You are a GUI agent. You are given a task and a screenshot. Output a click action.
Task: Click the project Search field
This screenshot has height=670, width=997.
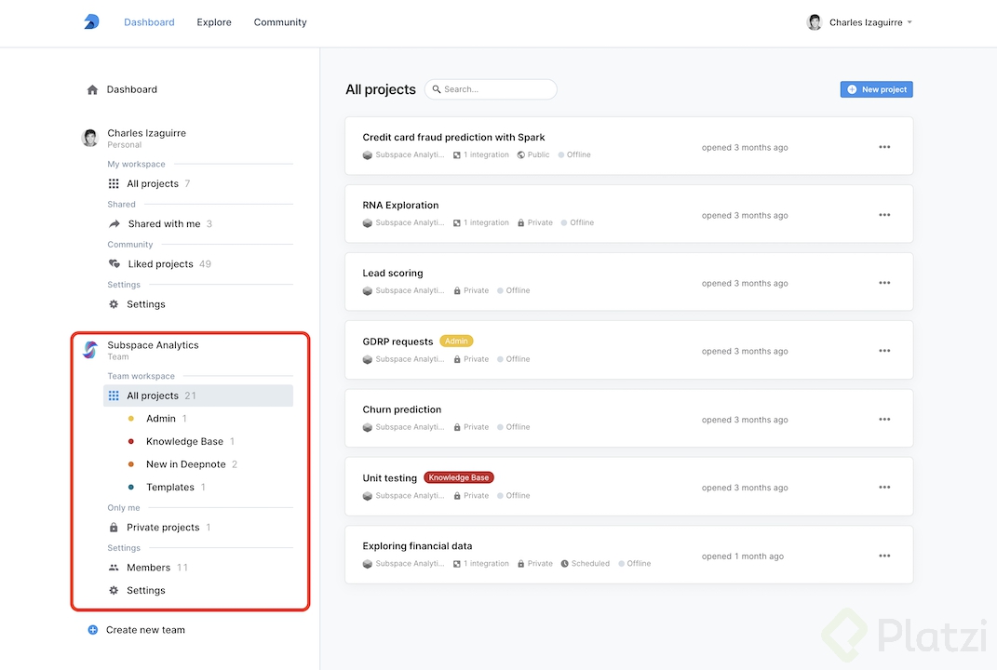click(491, 89)
